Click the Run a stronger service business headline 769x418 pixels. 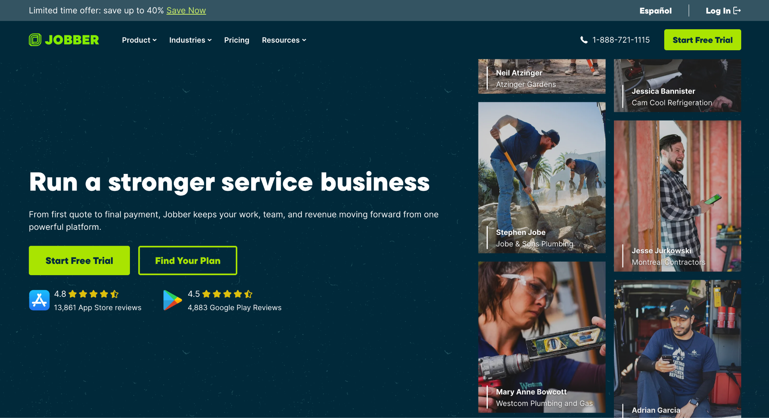(229, 182)
